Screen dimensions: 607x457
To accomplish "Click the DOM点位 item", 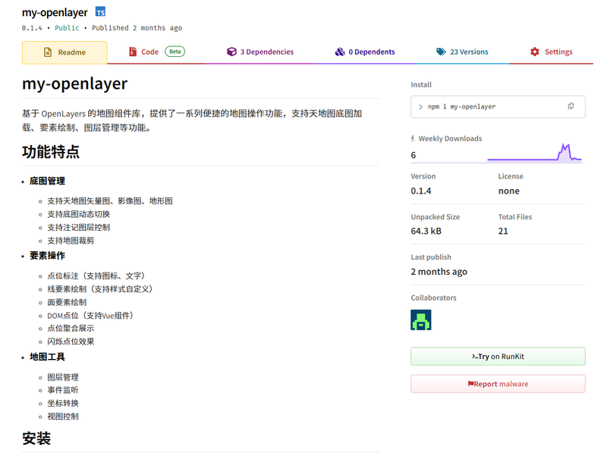I will pos(92,315).
